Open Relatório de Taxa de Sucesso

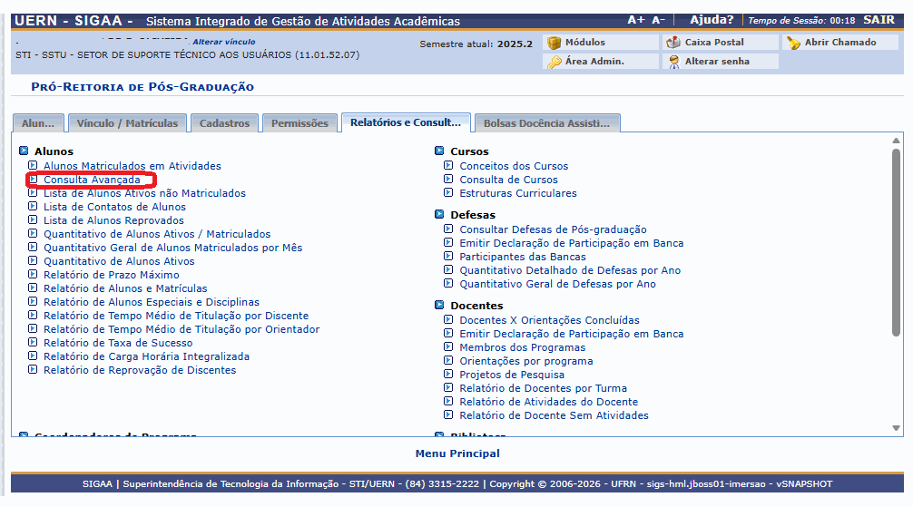pyautogui.click(x=118, y=343)
